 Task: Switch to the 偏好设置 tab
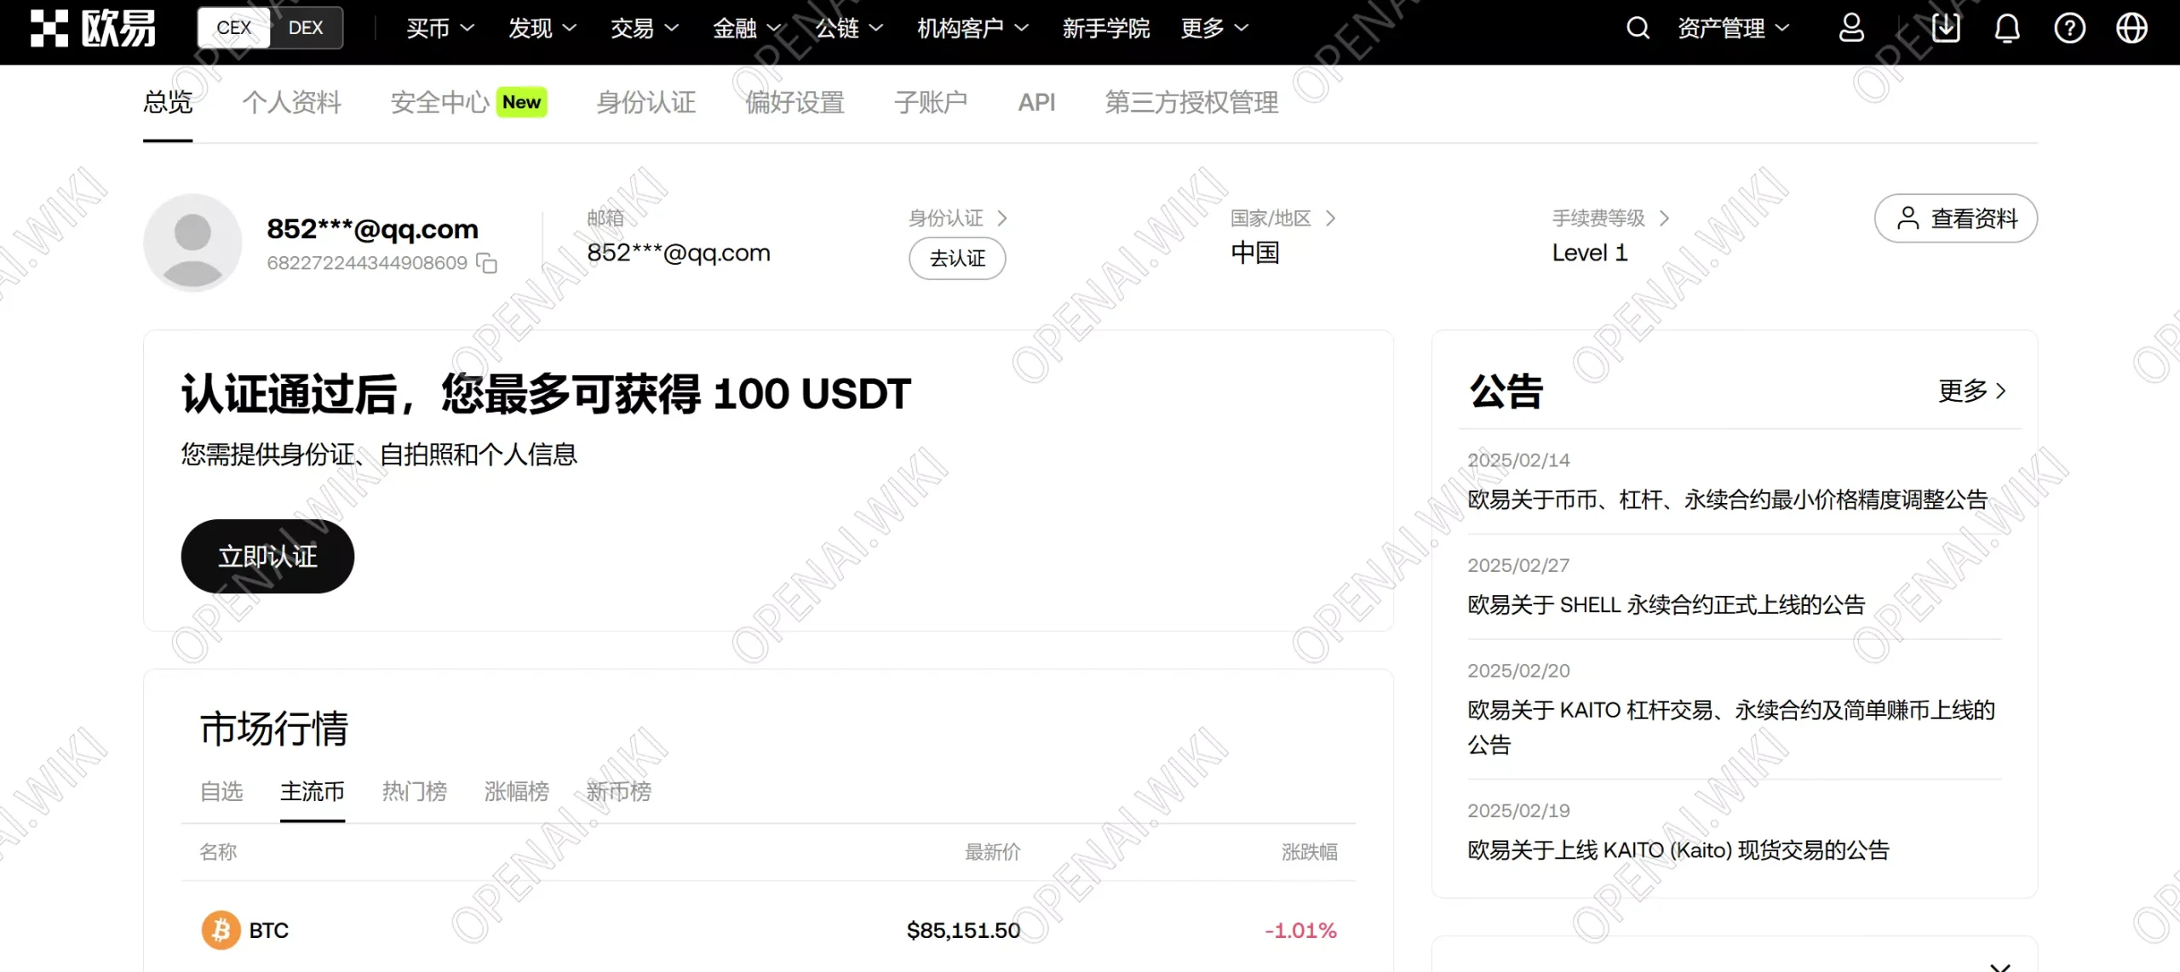795,102
